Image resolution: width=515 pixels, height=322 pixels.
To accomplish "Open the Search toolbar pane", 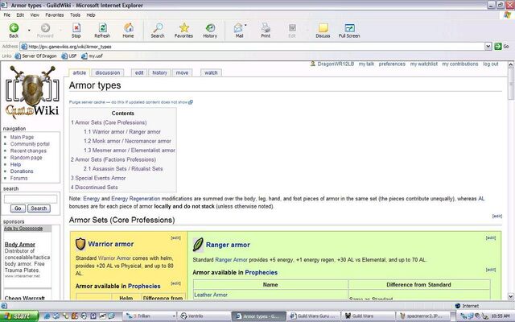I will point(158,31).
